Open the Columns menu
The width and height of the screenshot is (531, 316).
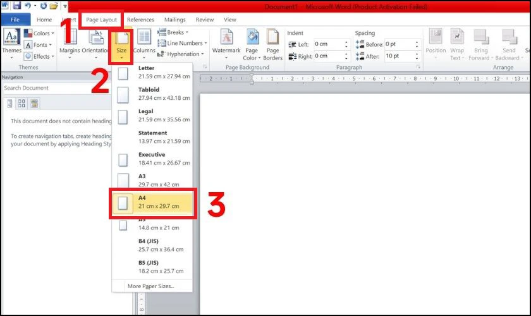[144, 44]
